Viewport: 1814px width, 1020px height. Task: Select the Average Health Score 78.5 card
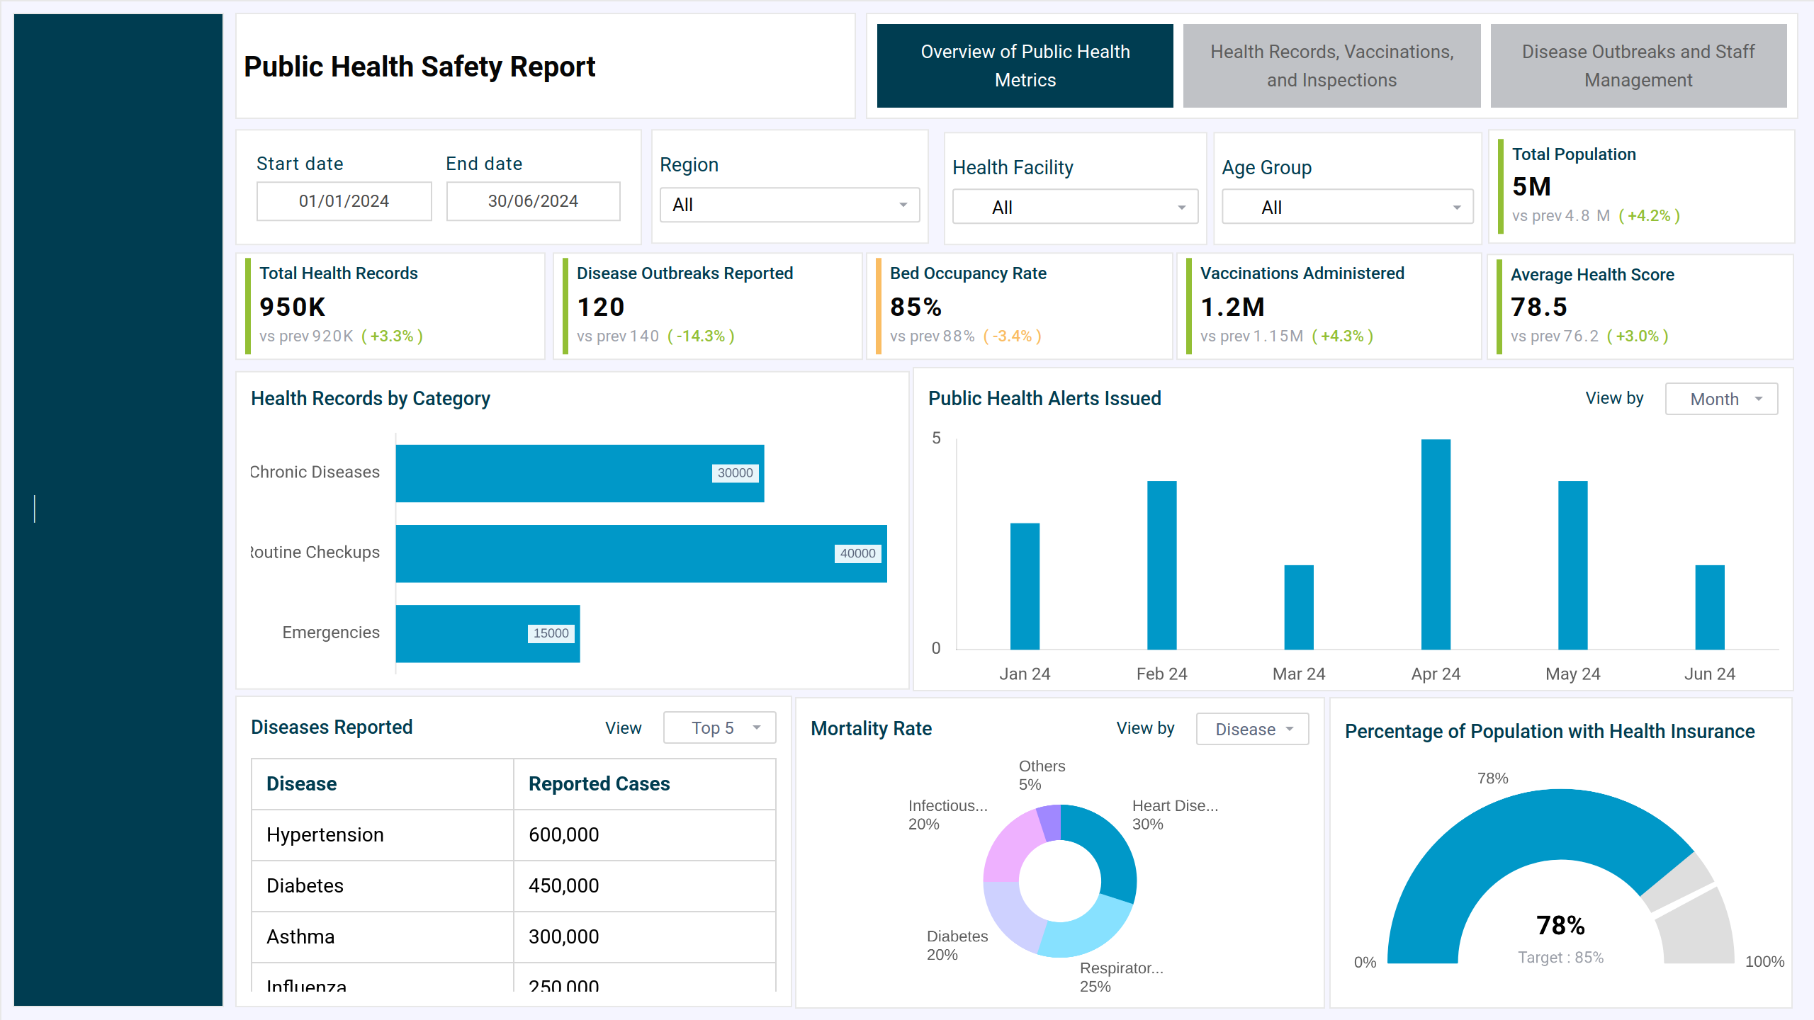pos(1640,307)
